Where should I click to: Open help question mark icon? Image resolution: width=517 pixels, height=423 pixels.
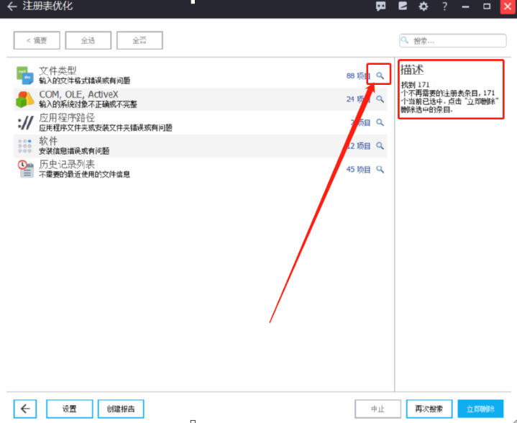(x=445, y=6)
